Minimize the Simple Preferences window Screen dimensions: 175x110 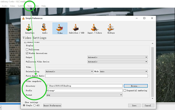(x=136, y=18)
